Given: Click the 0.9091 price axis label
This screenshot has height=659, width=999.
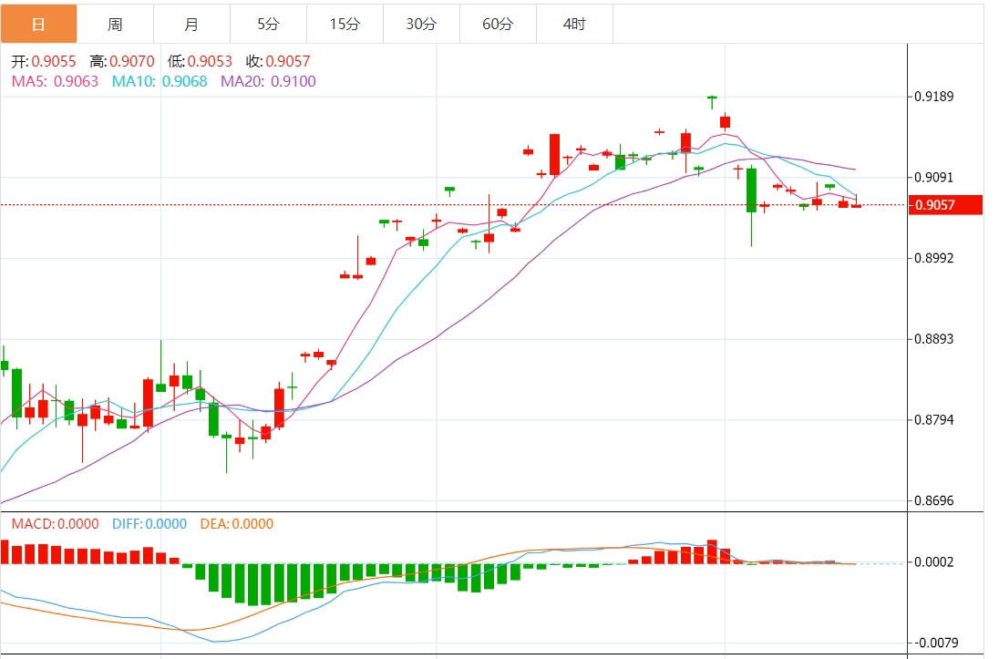Looking at the screenshot, I should click(934, 177).
